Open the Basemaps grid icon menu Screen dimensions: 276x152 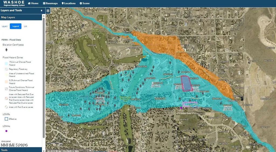tap(44, 3)
